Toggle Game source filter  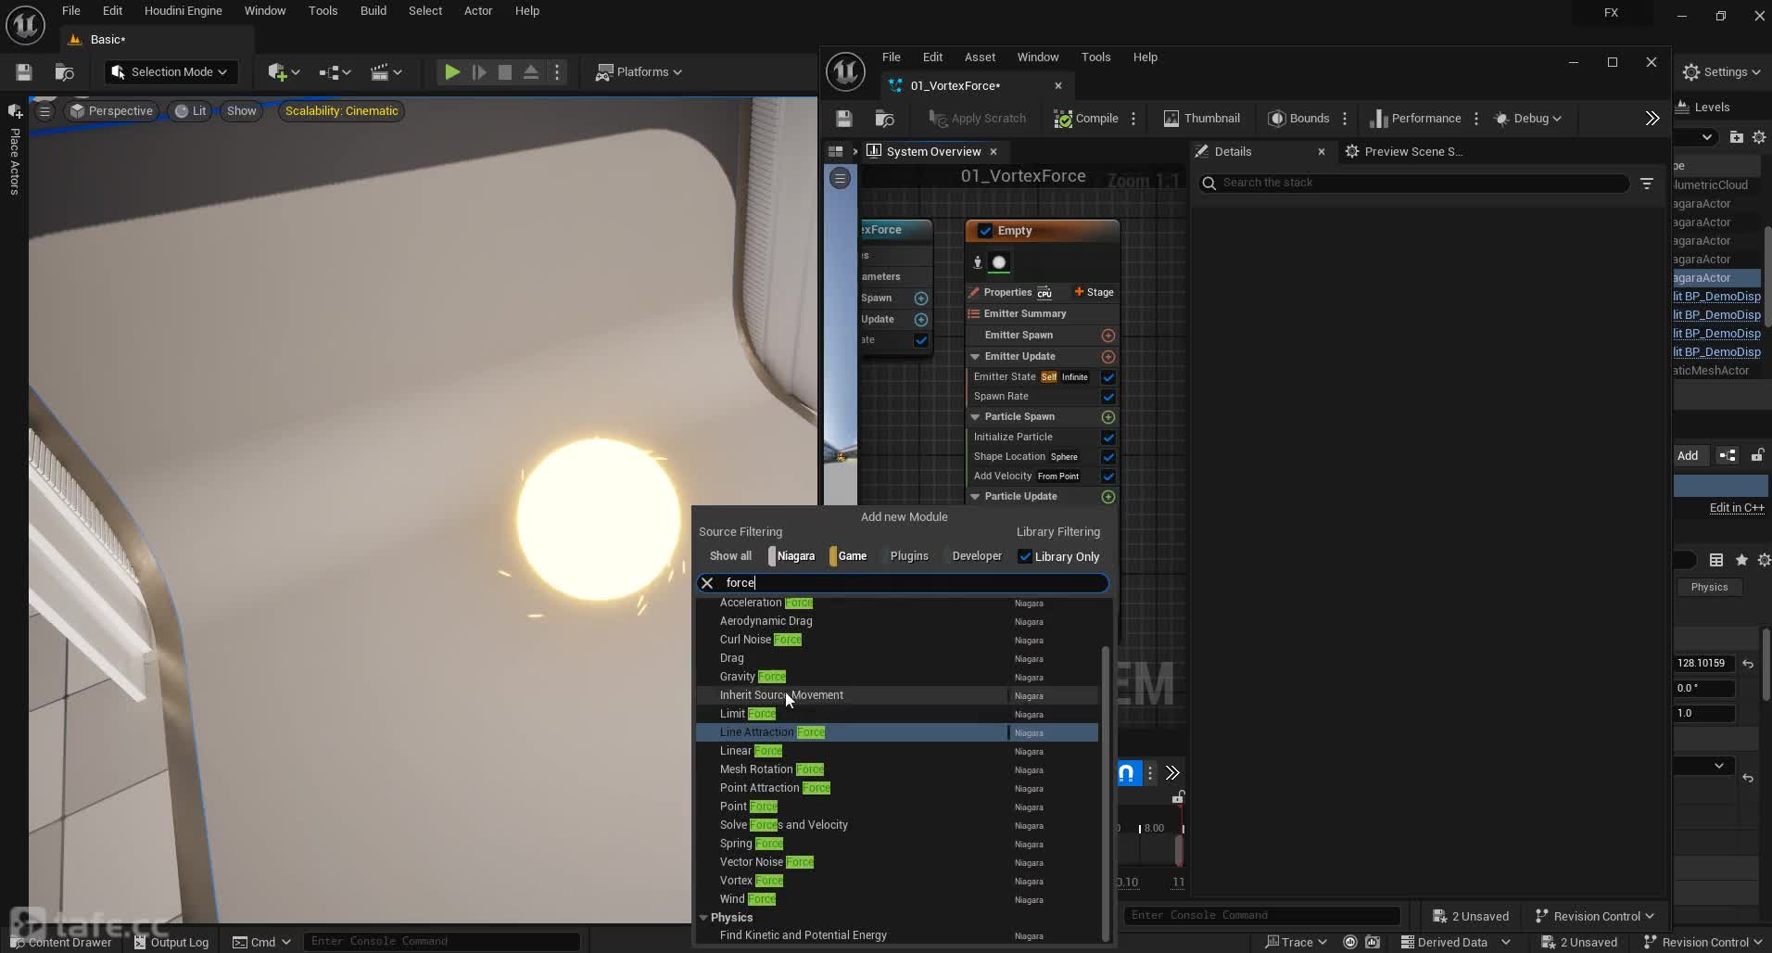pyautogui.click(x=849, y=556)
